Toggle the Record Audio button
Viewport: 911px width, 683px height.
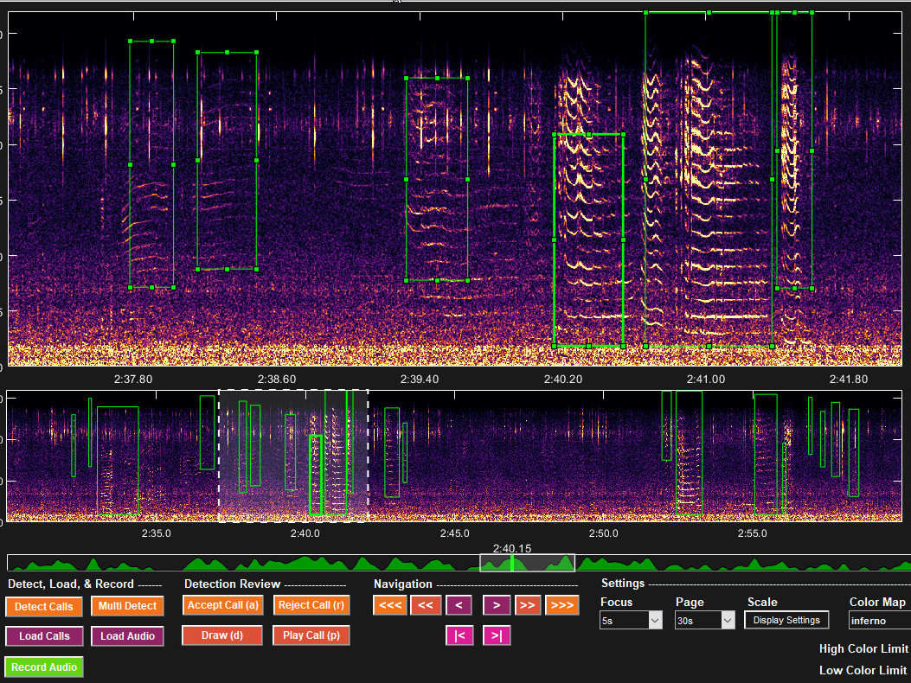tap(44, 667)
